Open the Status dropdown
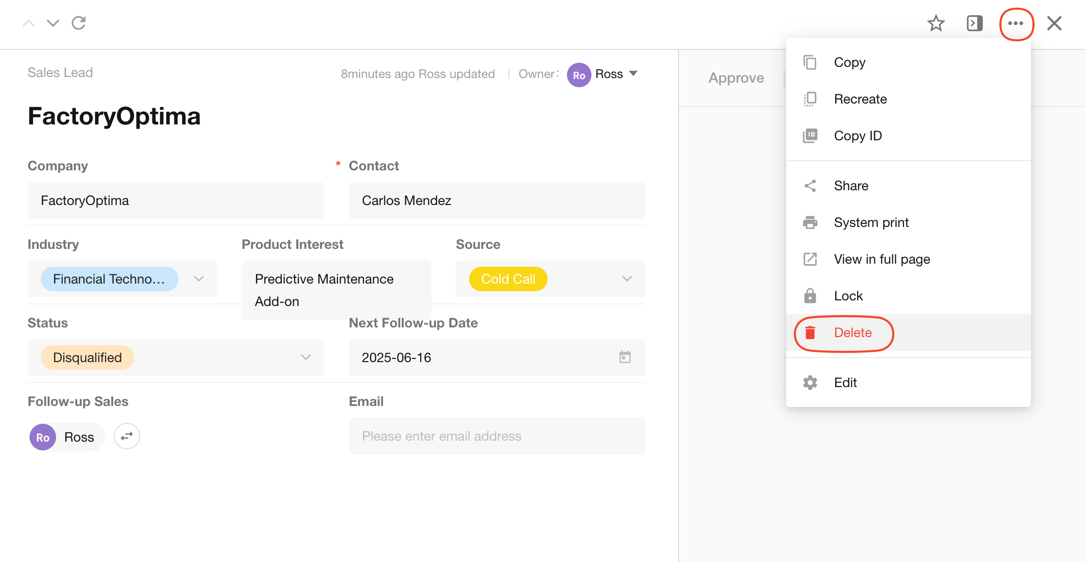Screen dimensions: 1085x562 coord(305,357)
